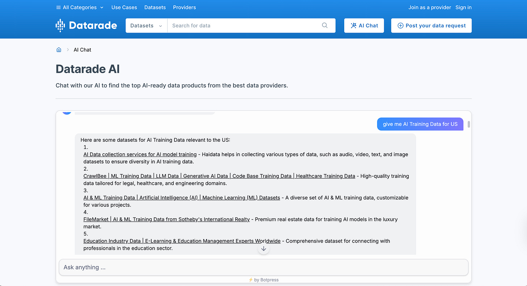Open the Datasets menu item

click(x=155, y=7)
